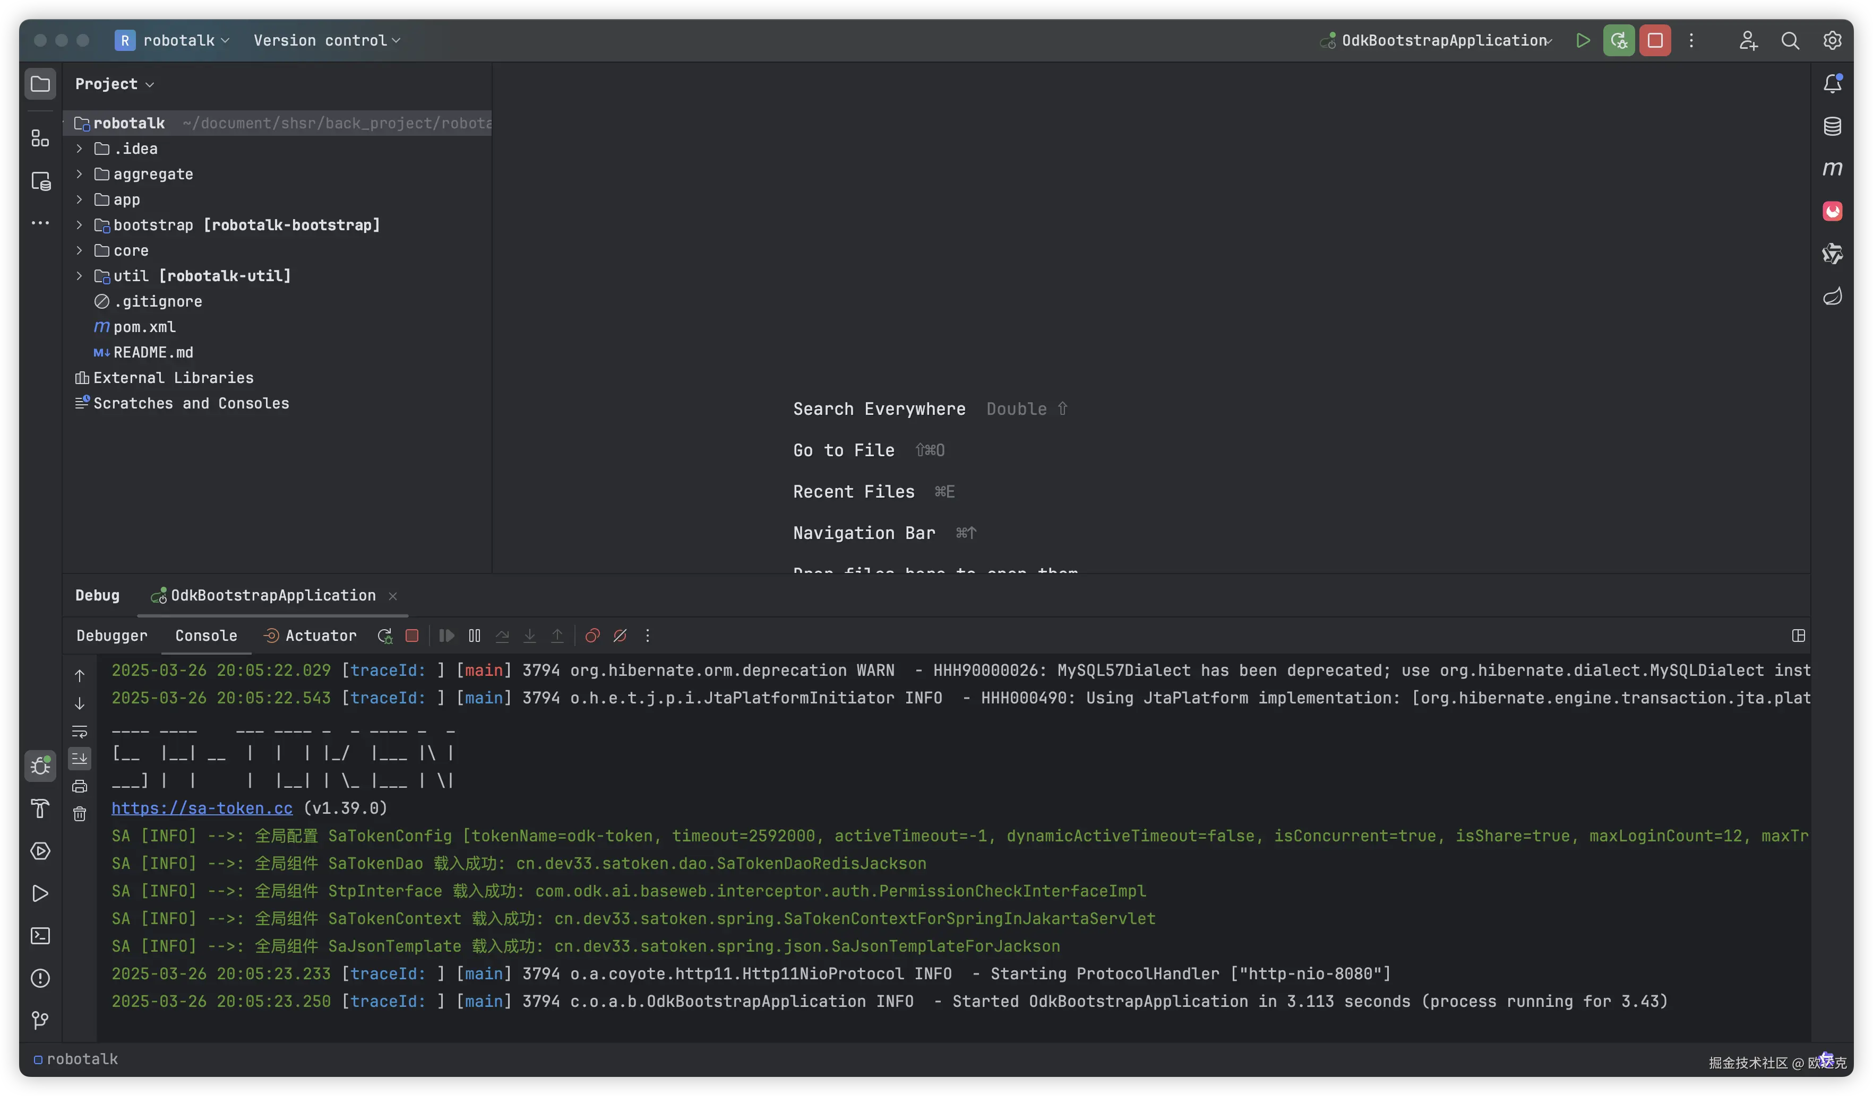Open the Maven tool window
1873x1096 pixels.
(x=1832, y=169)
